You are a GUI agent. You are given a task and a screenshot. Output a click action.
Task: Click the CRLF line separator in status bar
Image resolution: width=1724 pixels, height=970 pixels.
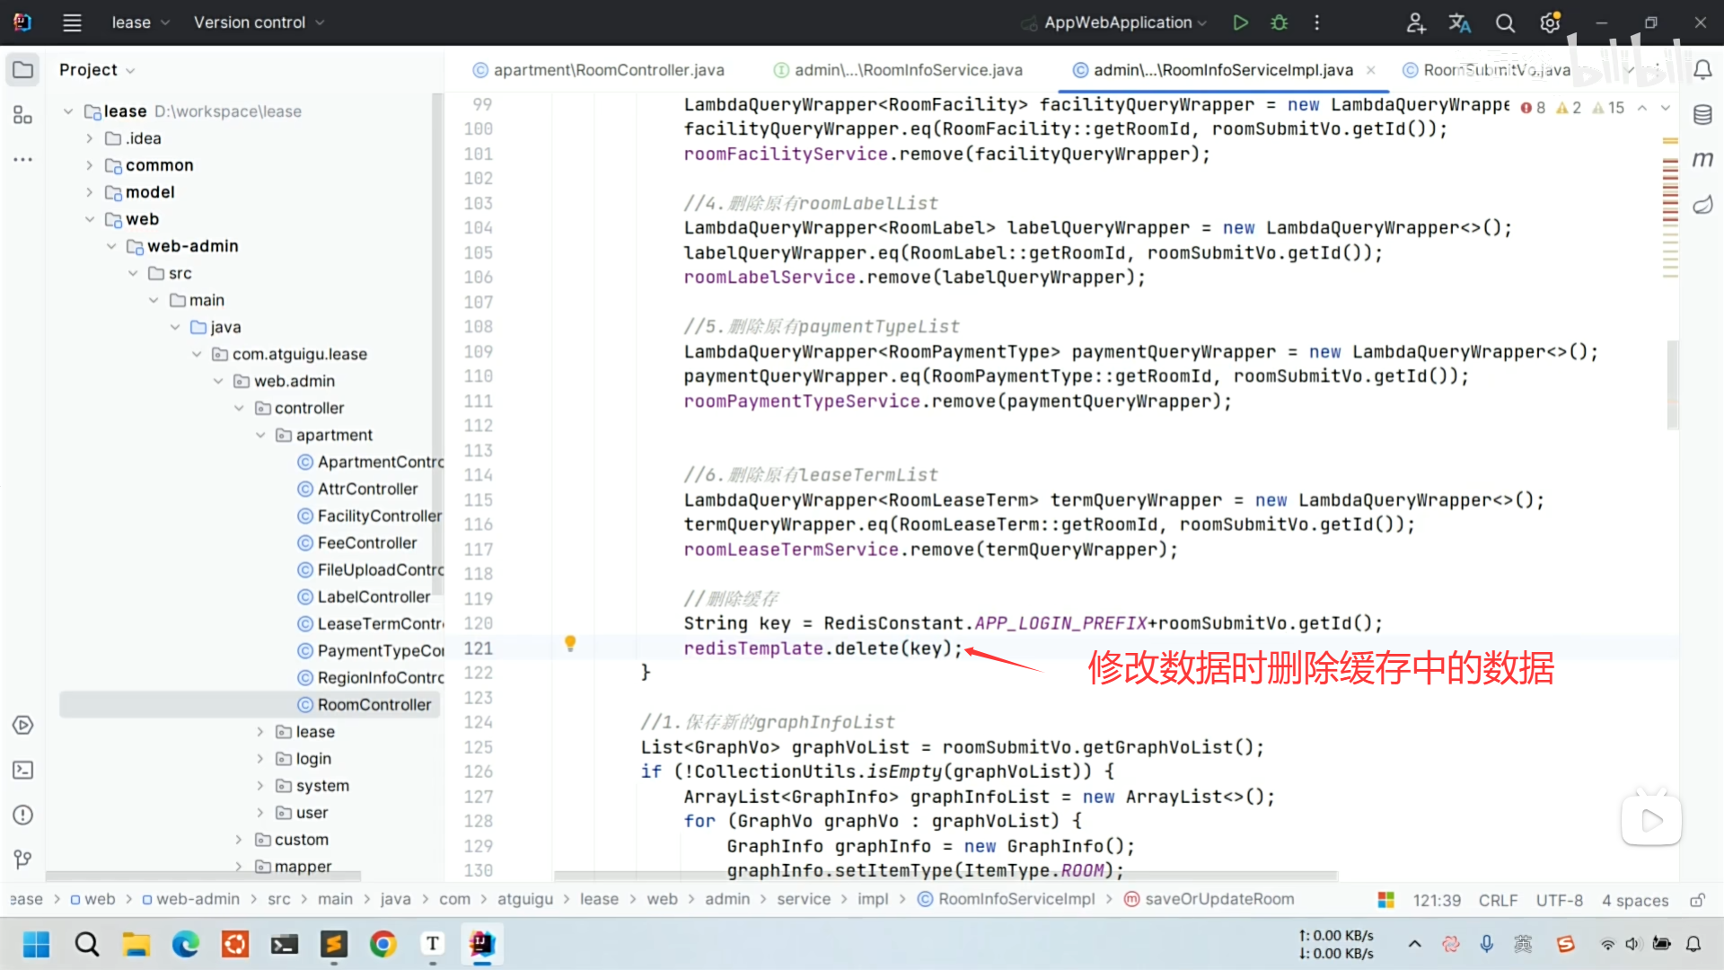(1498, 900)
